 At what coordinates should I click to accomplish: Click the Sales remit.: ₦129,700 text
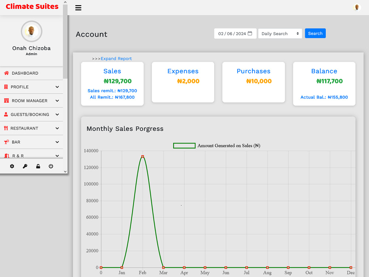click(x=112, y=91)
